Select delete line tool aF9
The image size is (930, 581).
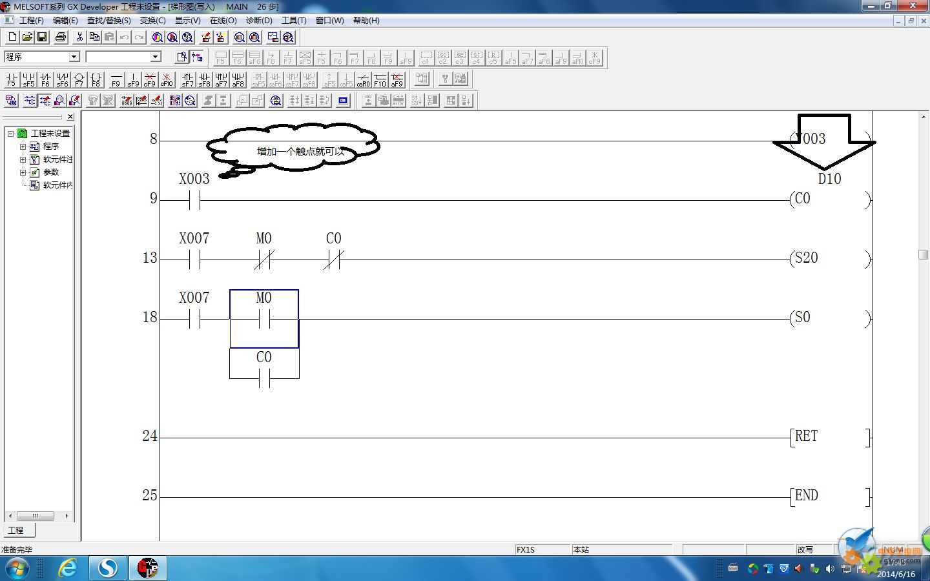pyautogui.click(x=397, y=80)
